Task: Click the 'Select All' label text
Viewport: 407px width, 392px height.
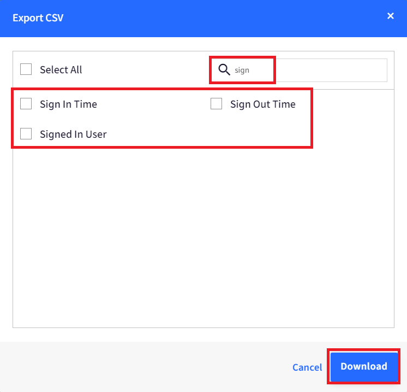Action: point(61,70)
